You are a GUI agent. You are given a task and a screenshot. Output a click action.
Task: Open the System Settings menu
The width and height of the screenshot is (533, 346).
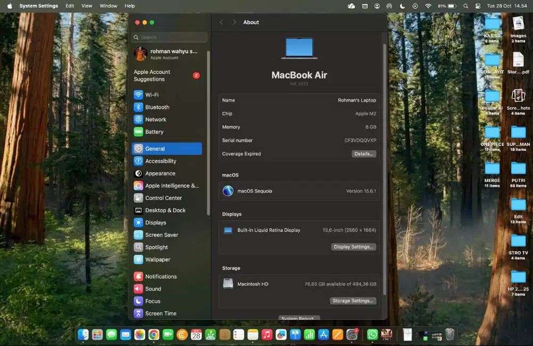tap(39, 6)
